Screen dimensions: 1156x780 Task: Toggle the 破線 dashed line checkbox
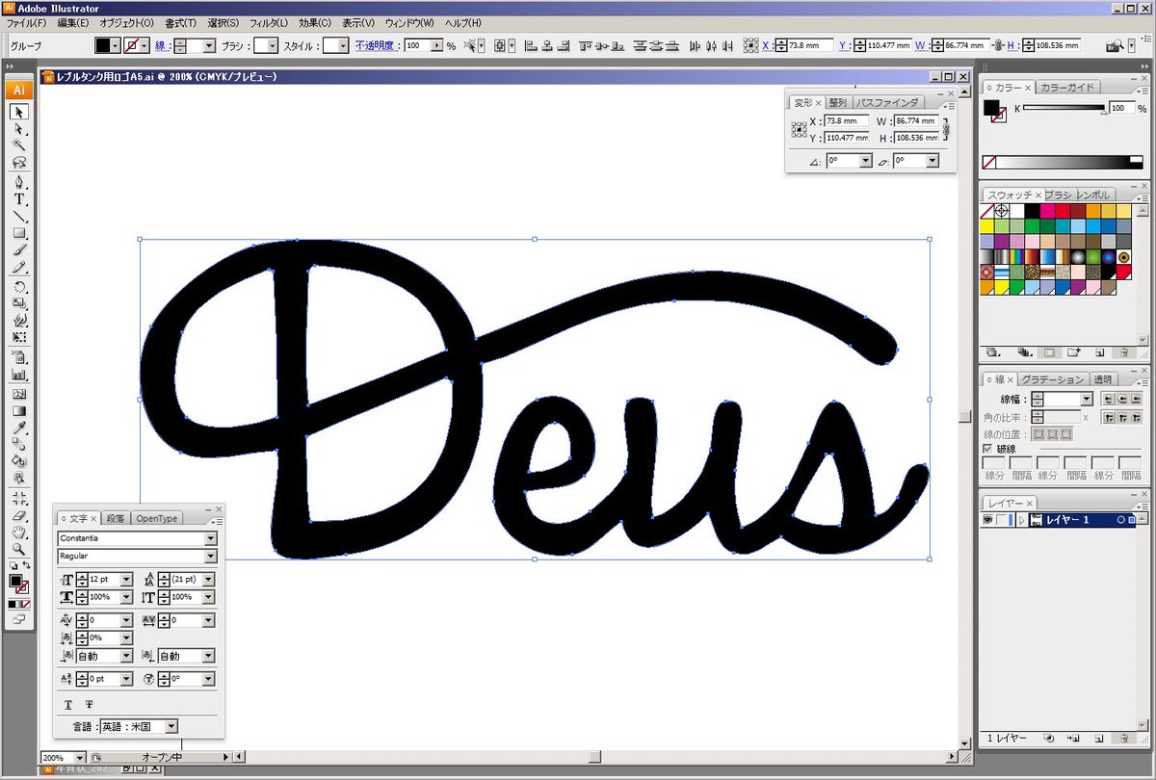(987, 449)
